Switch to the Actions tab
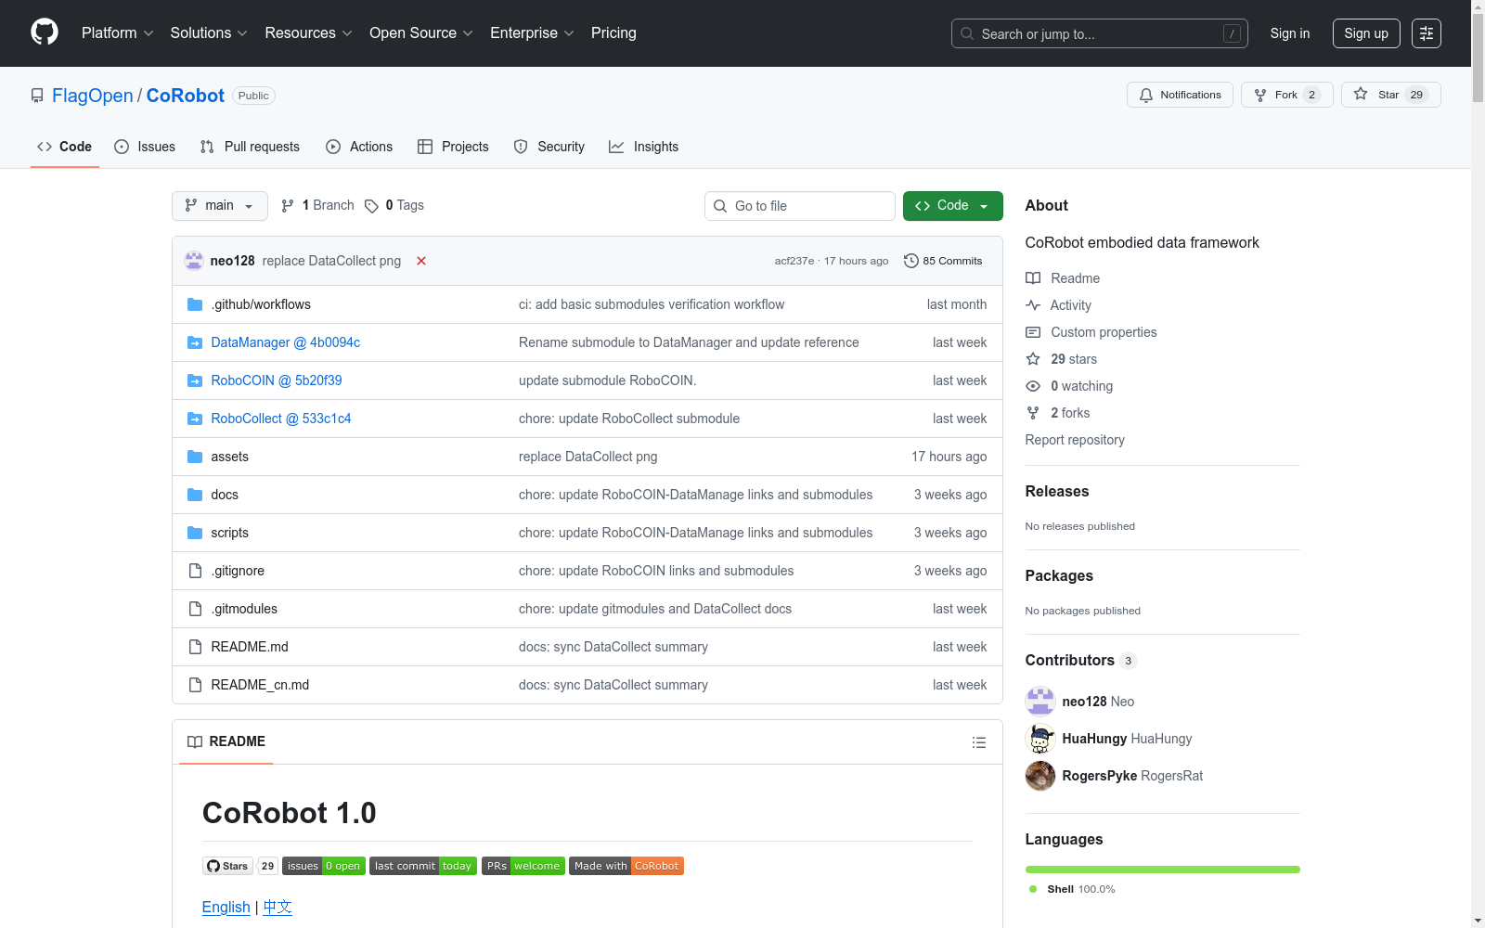This screenshot has height=928, width=1485. tap(359, 147)
